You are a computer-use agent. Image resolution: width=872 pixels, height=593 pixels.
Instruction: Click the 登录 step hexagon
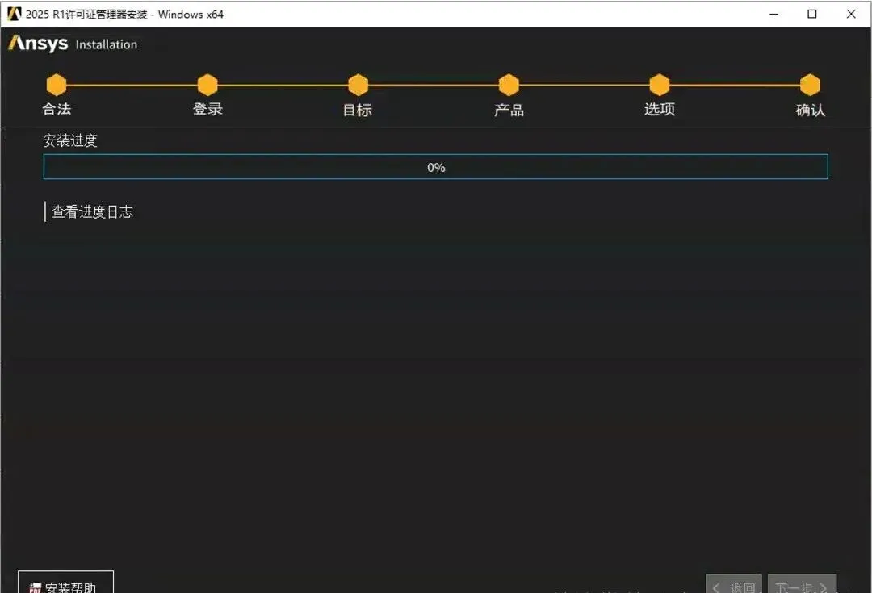pyautogui.click(x=208, y=85)
